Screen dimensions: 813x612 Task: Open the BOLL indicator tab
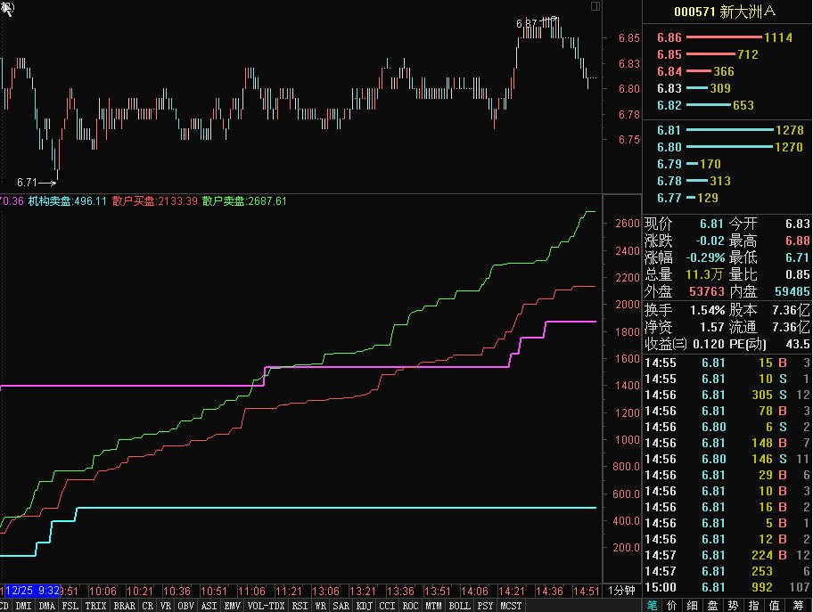[x=459, y=606]
